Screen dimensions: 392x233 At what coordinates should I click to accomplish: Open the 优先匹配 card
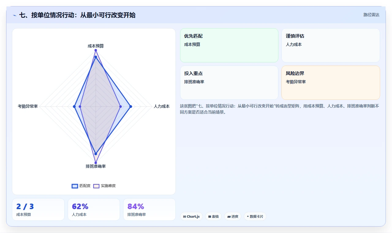pos(229,45)
